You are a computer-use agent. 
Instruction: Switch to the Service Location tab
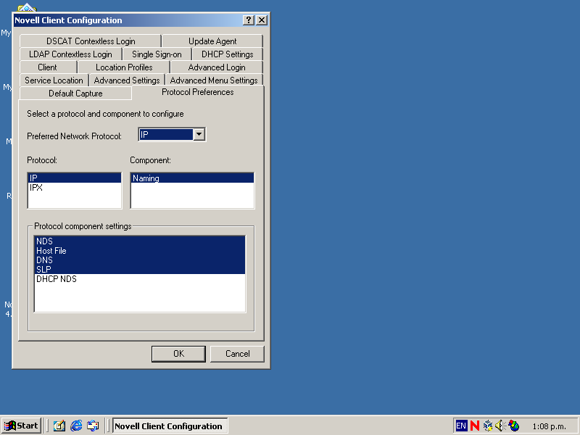[x=54, y=80]
